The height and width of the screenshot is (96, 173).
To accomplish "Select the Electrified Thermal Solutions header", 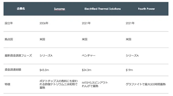I will tap(102, 9).
